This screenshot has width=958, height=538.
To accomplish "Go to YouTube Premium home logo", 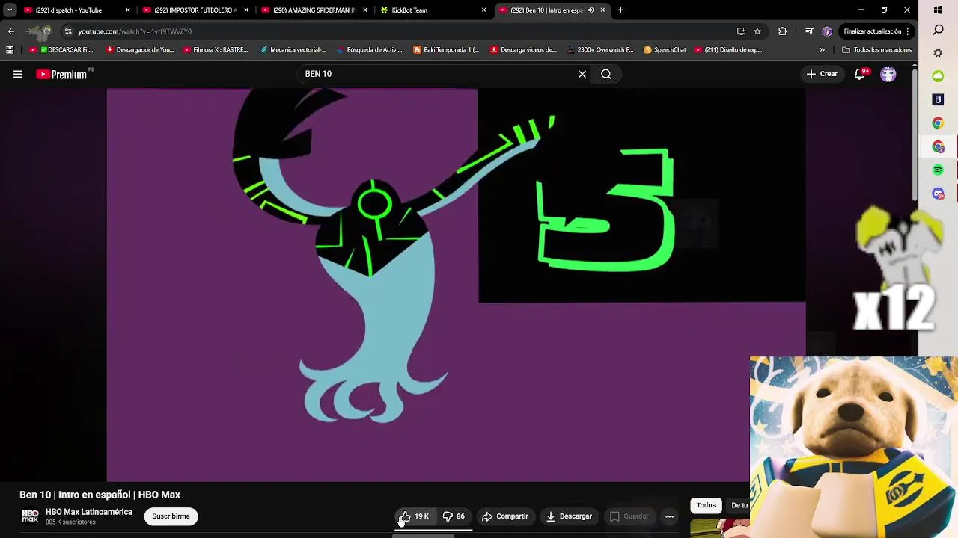I will [x=63, y=74].
